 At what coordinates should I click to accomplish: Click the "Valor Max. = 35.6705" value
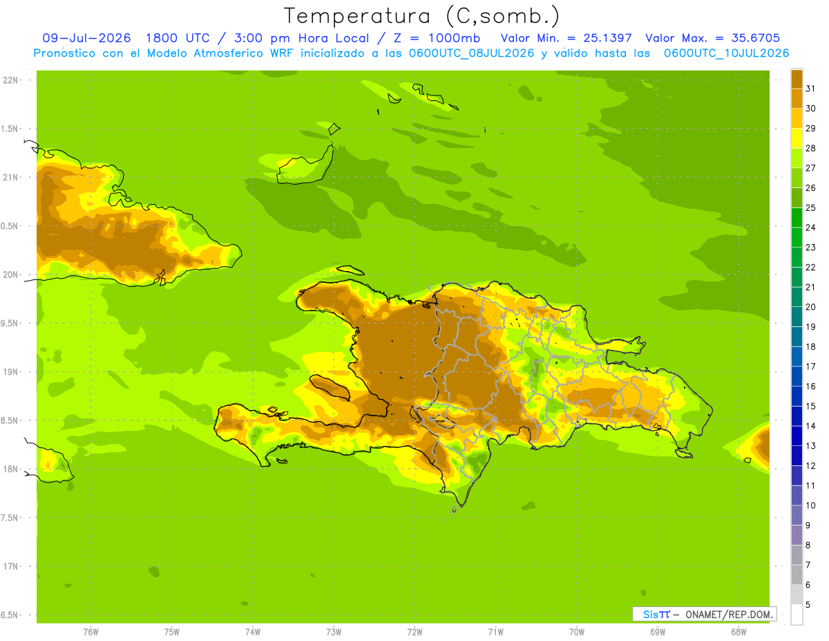[x=712, y=38]
